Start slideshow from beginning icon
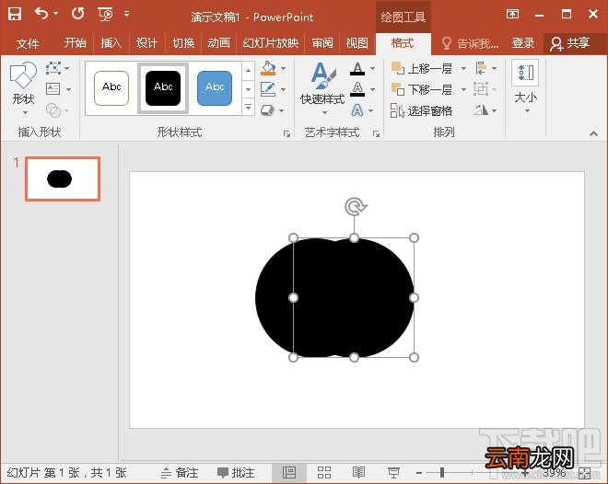Screen dimensions: 608x484 [x=105, y=15]
